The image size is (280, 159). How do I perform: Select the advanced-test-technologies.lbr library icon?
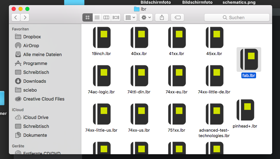[214, 114]
